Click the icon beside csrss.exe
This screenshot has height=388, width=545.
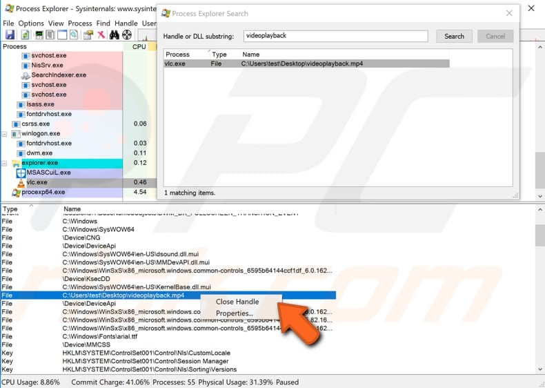16,124
